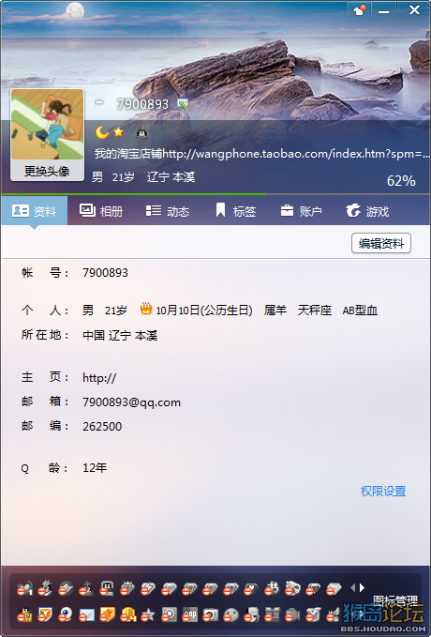Click the gold bar icon before the arrows

coord(334,588)
